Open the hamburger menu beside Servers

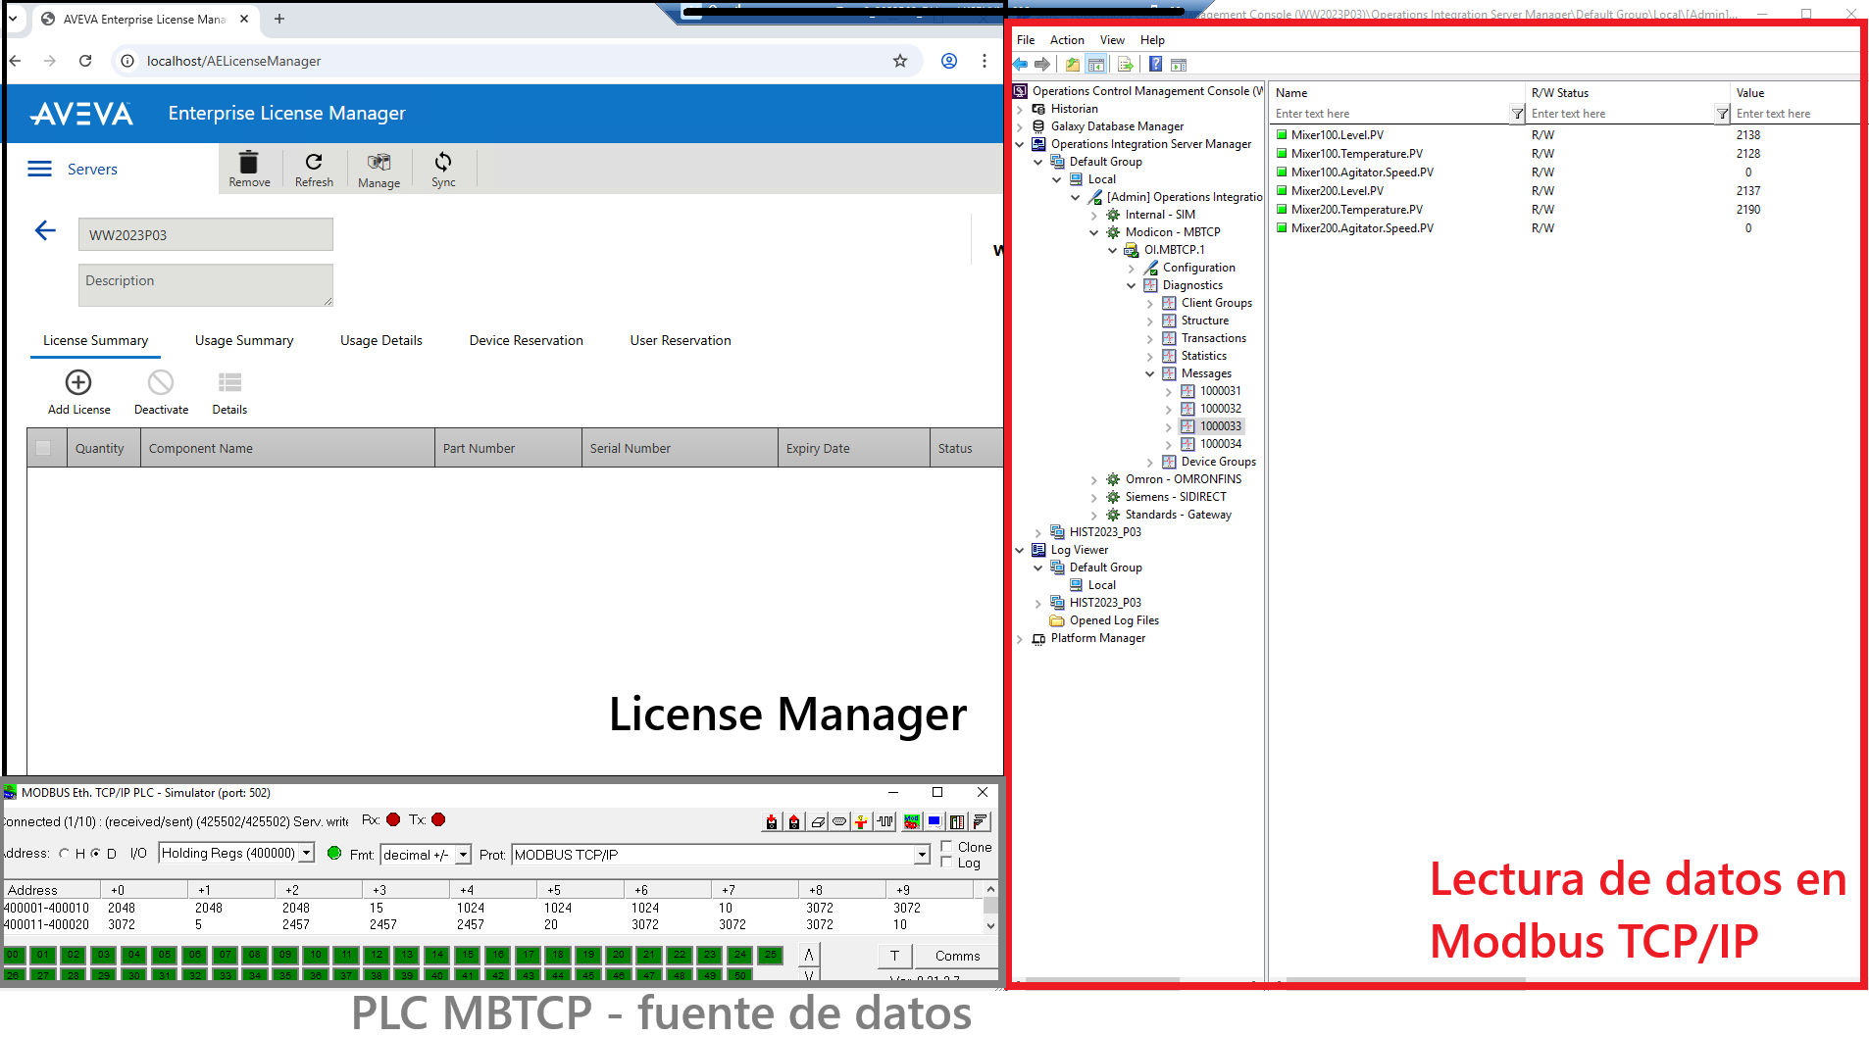point(40,169)
